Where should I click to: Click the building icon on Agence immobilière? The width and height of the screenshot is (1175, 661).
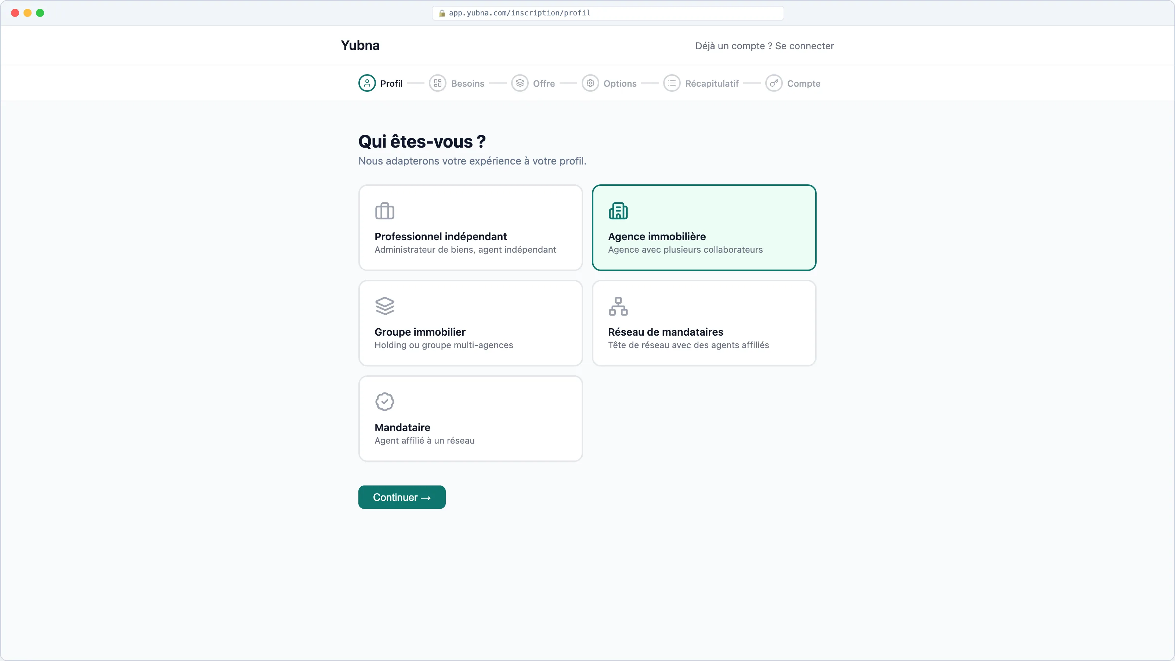pyautogui.click(x=618, y=211)
